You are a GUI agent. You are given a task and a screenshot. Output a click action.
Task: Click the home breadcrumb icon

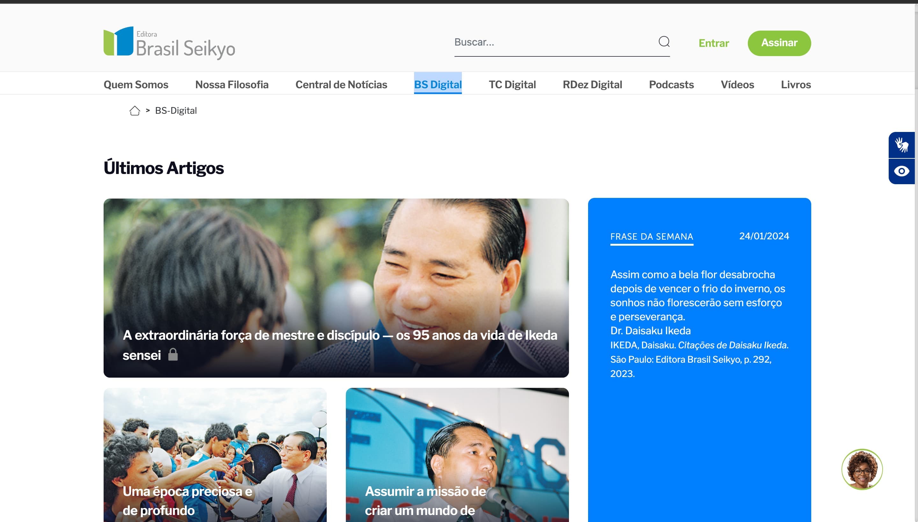tap(135, 111)
